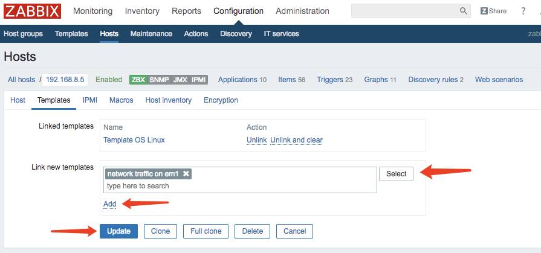541x253 pixels.
Task: Open Applications 10 link
Action: (242, 80)
